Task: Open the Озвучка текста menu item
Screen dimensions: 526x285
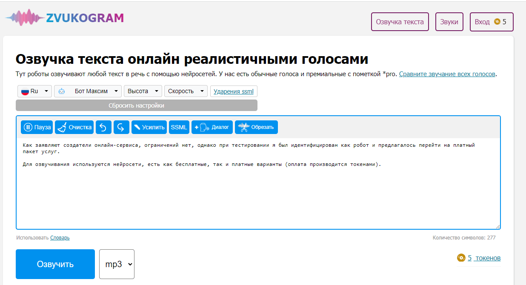Action: pyautogui.click(x=400, y=22)
